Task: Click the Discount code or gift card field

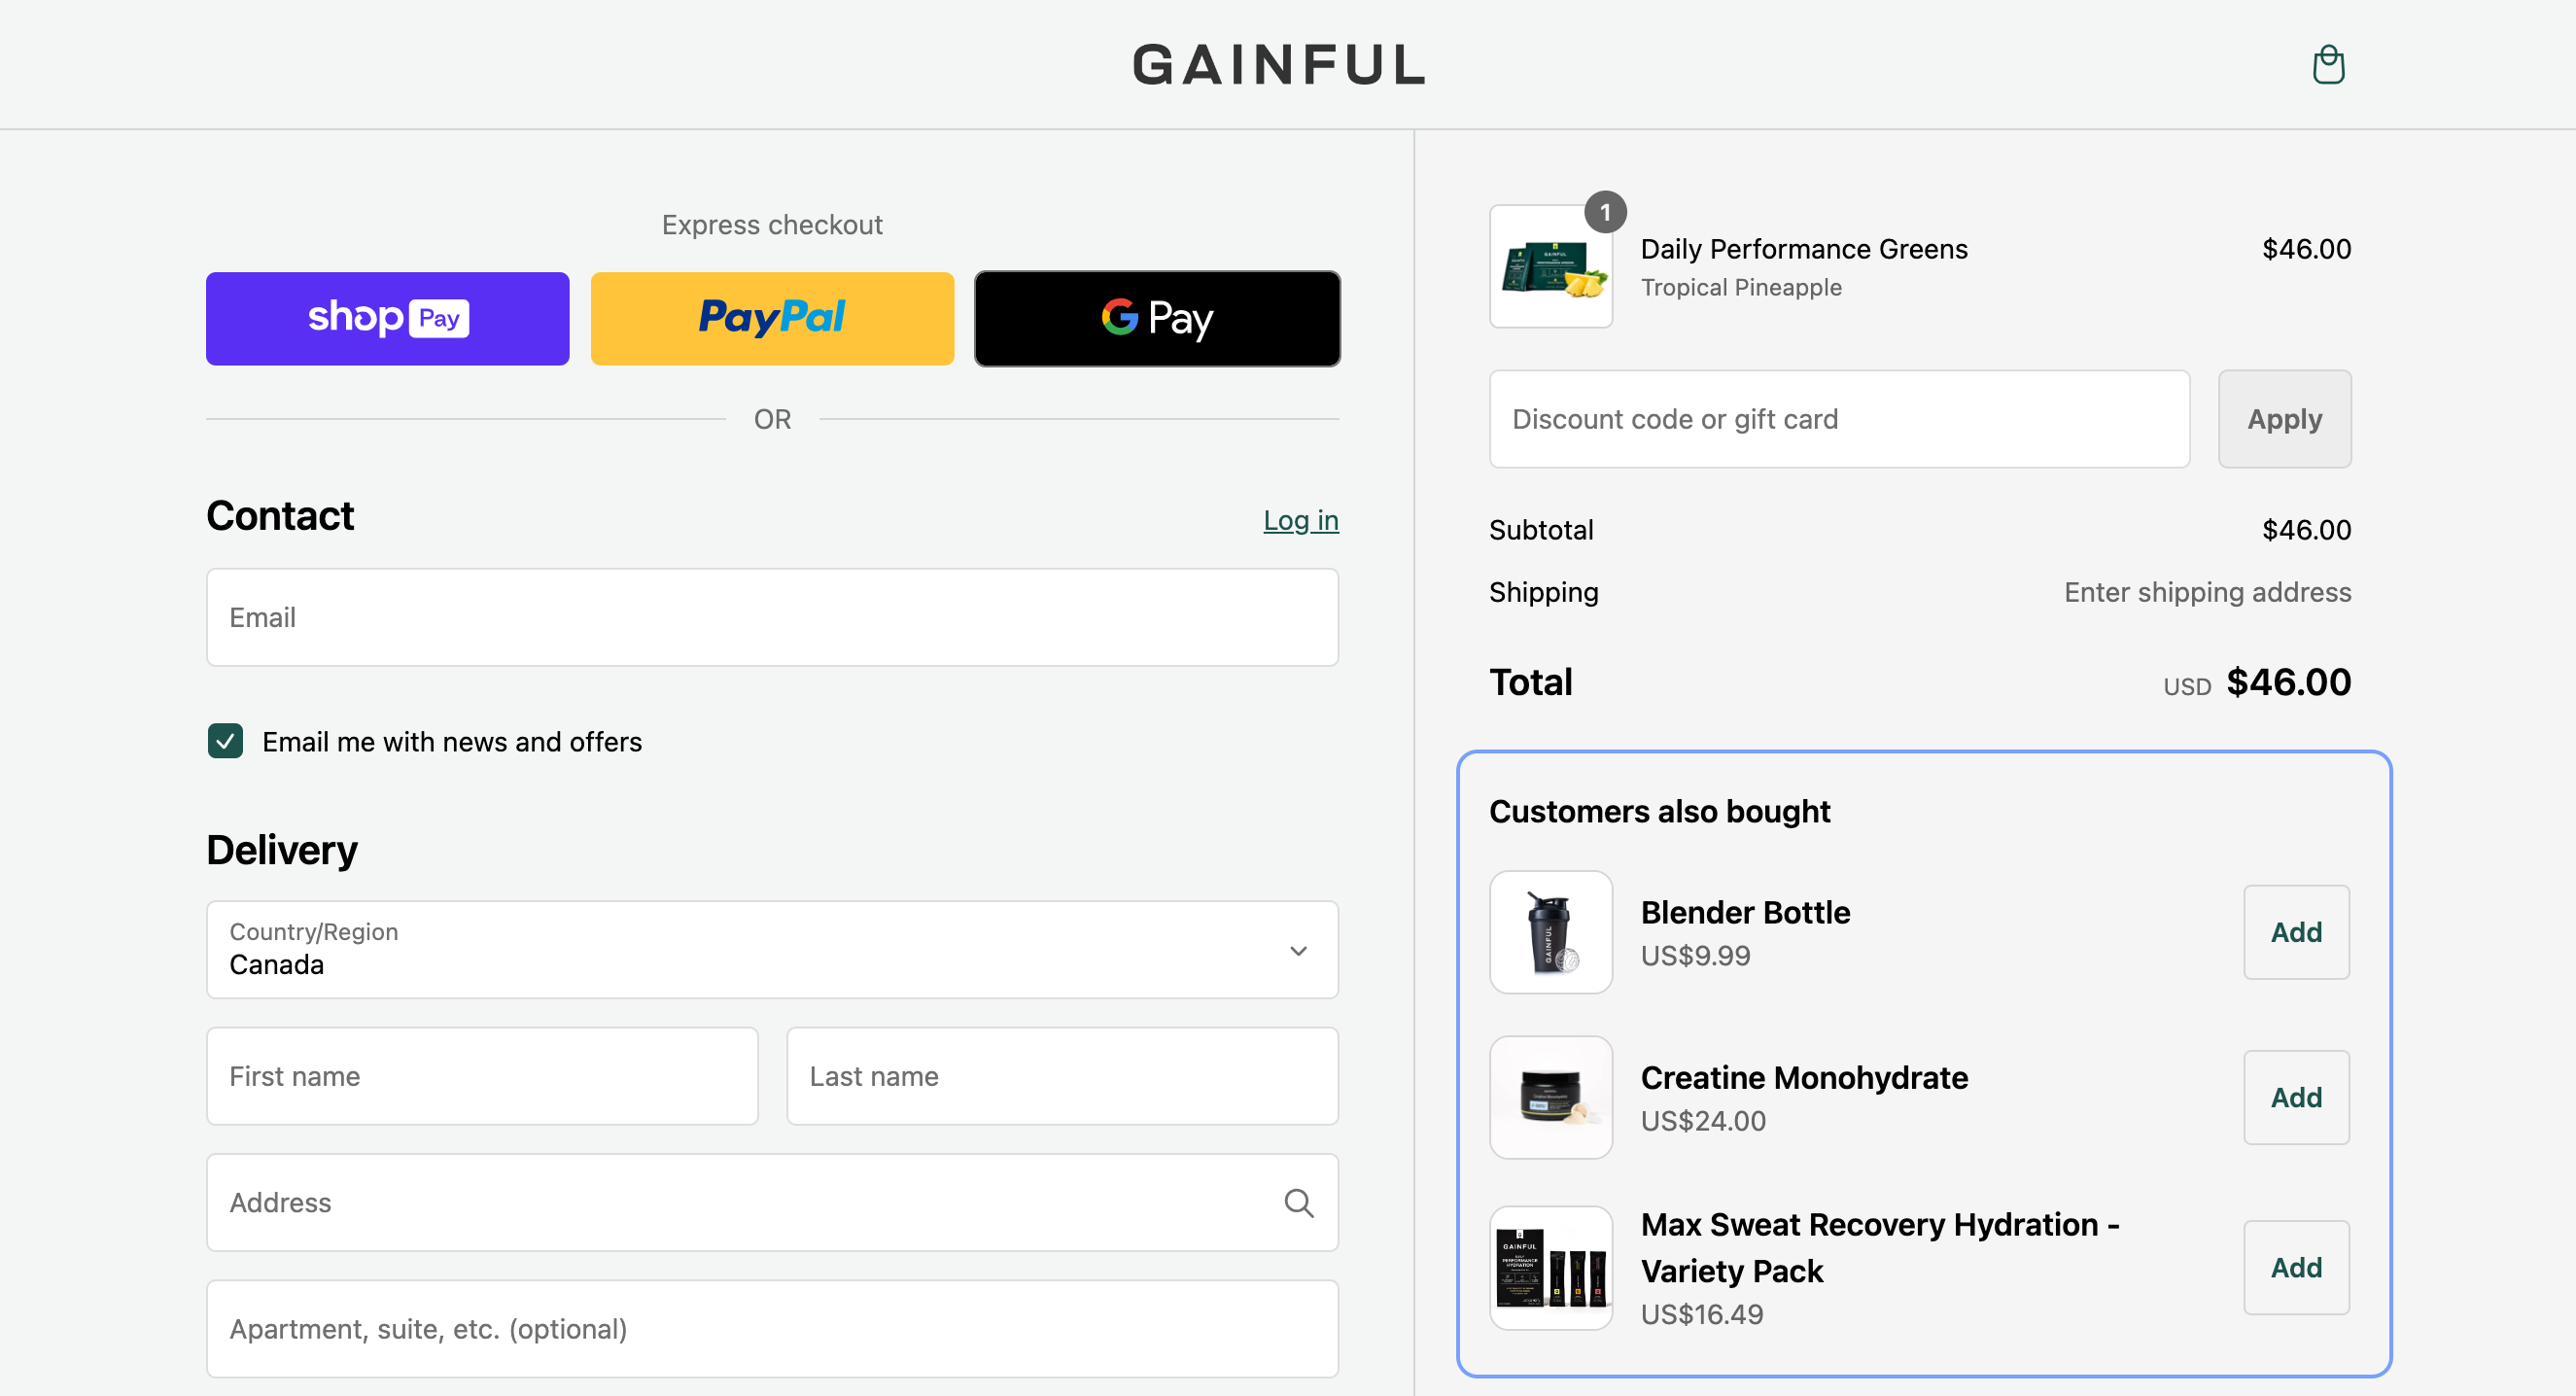Action: 1838,419
